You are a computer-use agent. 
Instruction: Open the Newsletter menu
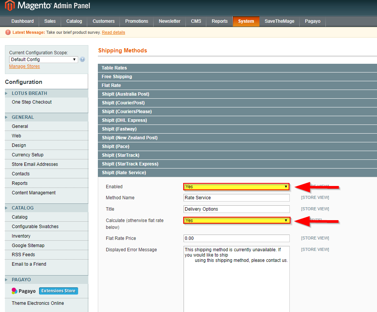pos(170,21)
